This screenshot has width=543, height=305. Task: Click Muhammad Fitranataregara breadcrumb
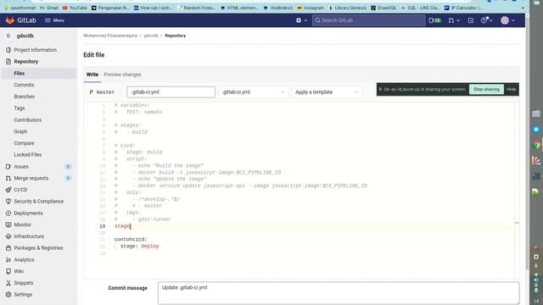tap(109, 36)
